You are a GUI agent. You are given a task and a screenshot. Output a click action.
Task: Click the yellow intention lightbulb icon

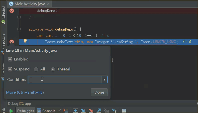pos(25,41)
